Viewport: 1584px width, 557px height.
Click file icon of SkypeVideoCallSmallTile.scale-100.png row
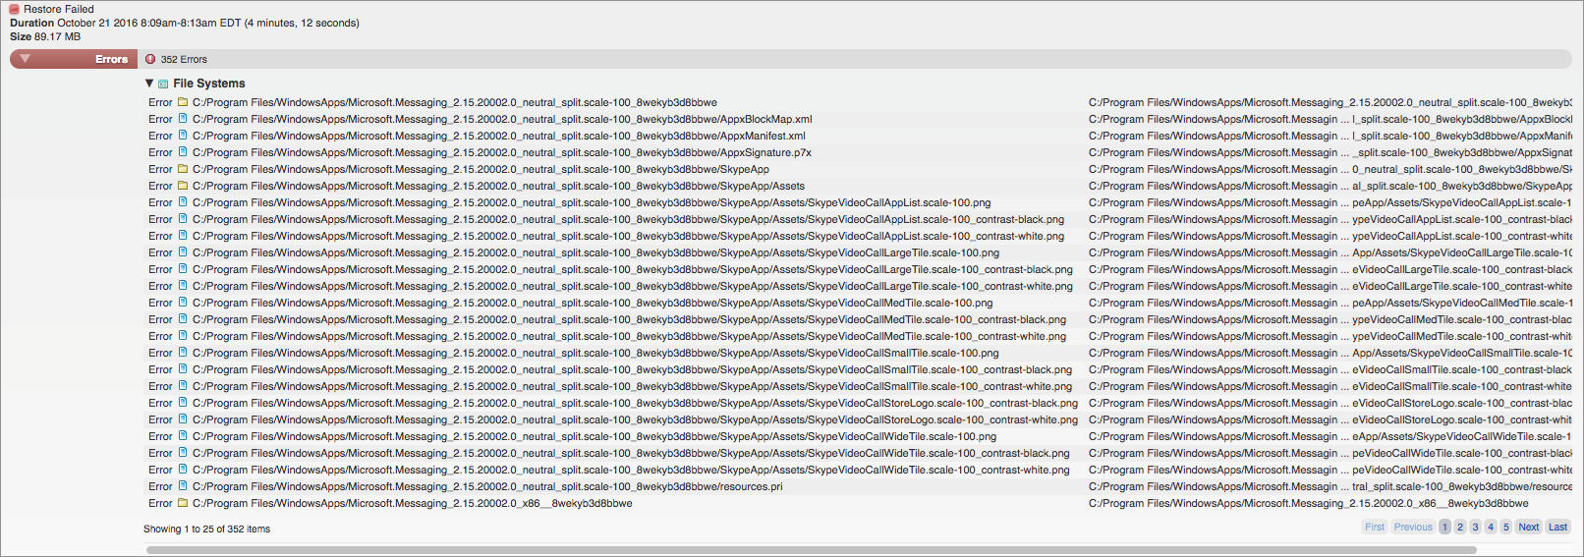(x=183, y=353)
